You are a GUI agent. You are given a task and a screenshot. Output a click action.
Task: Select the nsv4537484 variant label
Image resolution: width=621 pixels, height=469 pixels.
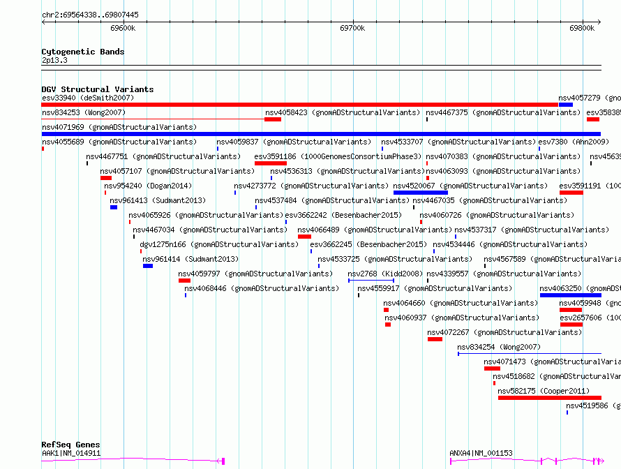tap(332, 200)
